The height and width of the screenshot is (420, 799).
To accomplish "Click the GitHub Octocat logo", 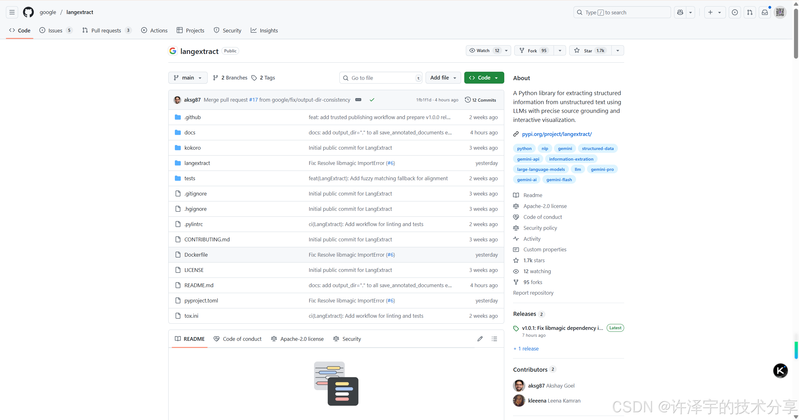I will (28, 12).
